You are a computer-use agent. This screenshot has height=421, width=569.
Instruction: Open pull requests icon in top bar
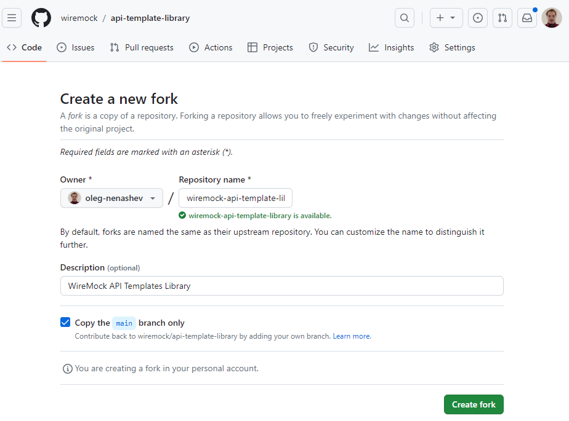pyautogui.click(x=502, y=18)
